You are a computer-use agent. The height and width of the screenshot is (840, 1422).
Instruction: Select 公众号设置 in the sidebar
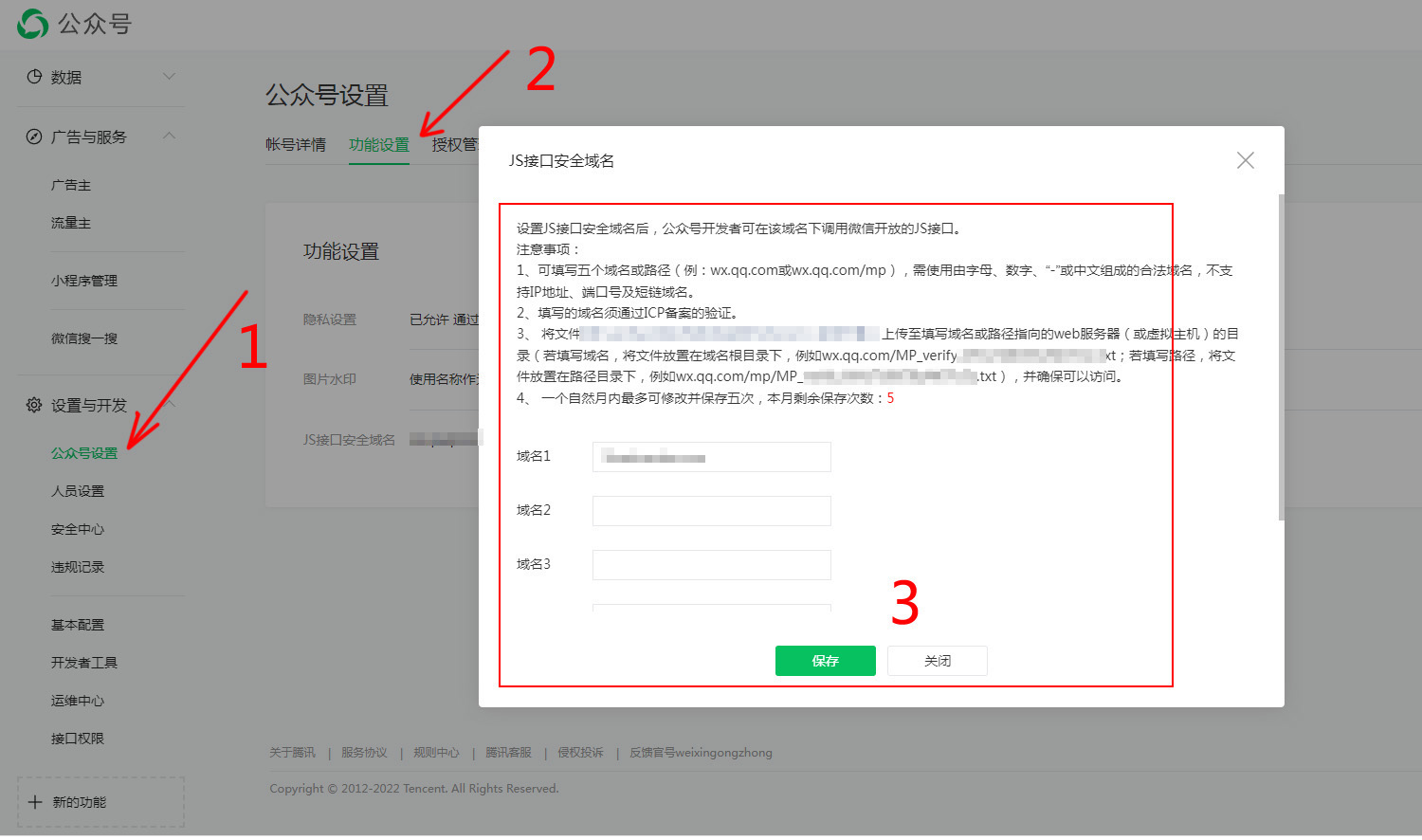[x=84, y=453]
